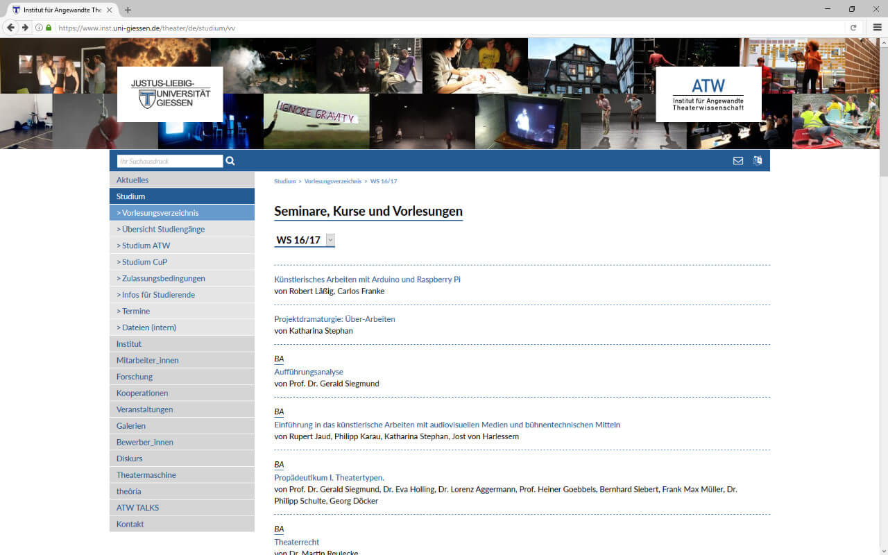Click the language translate icon
The image size is (888, 555).
point(758,161)
